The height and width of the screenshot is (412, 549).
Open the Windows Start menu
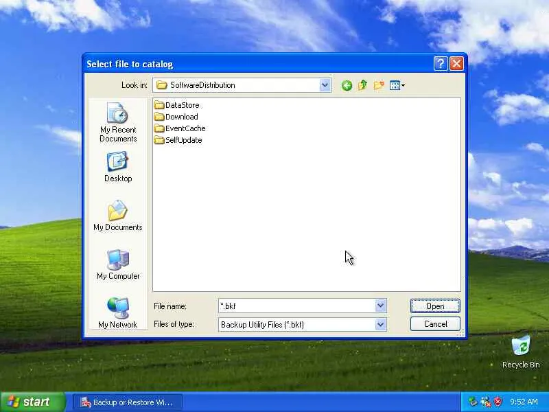[32, 402]
